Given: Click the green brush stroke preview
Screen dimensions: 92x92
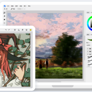Looking at the screenshot, I should pos(90,40).
